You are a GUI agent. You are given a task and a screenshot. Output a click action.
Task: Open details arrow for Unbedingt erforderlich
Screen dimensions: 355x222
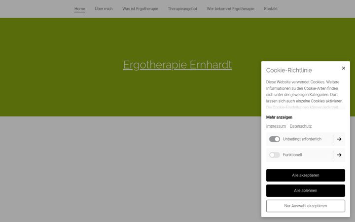pos(339,139)
